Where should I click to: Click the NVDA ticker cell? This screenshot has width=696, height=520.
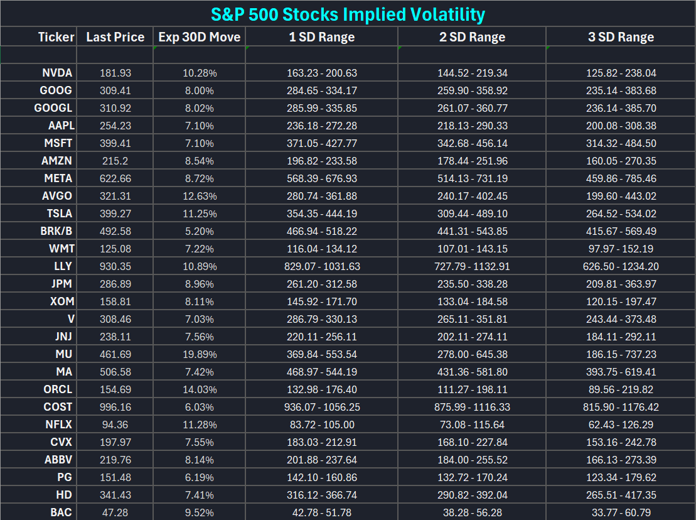[56, 73]
